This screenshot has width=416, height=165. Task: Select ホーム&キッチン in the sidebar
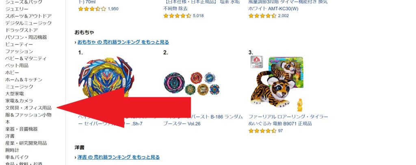(x=24, y=79)
